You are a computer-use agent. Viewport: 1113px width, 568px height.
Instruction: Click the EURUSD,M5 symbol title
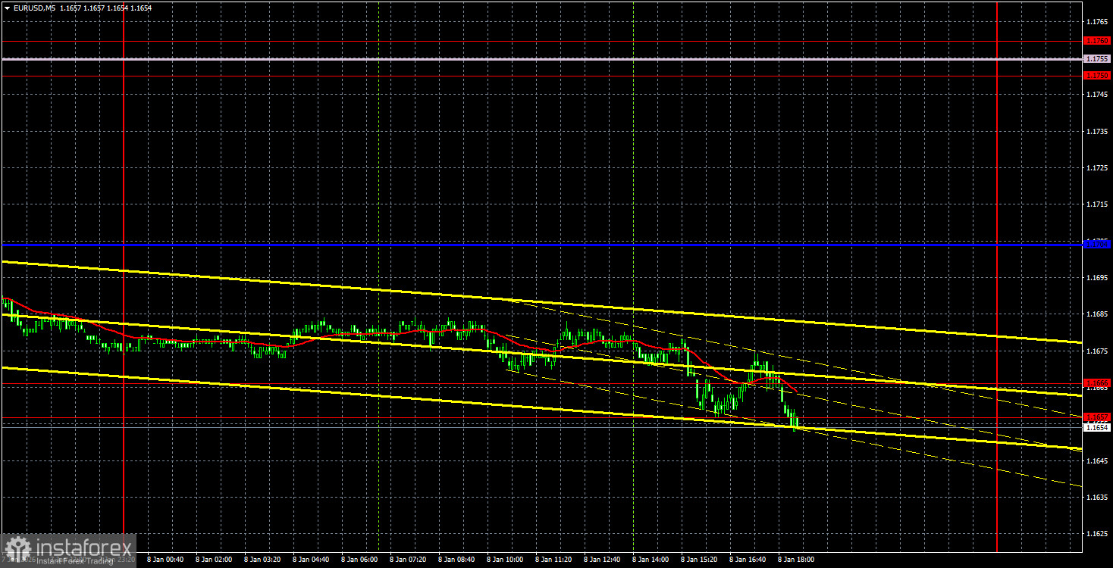click(x=33, y=8)
